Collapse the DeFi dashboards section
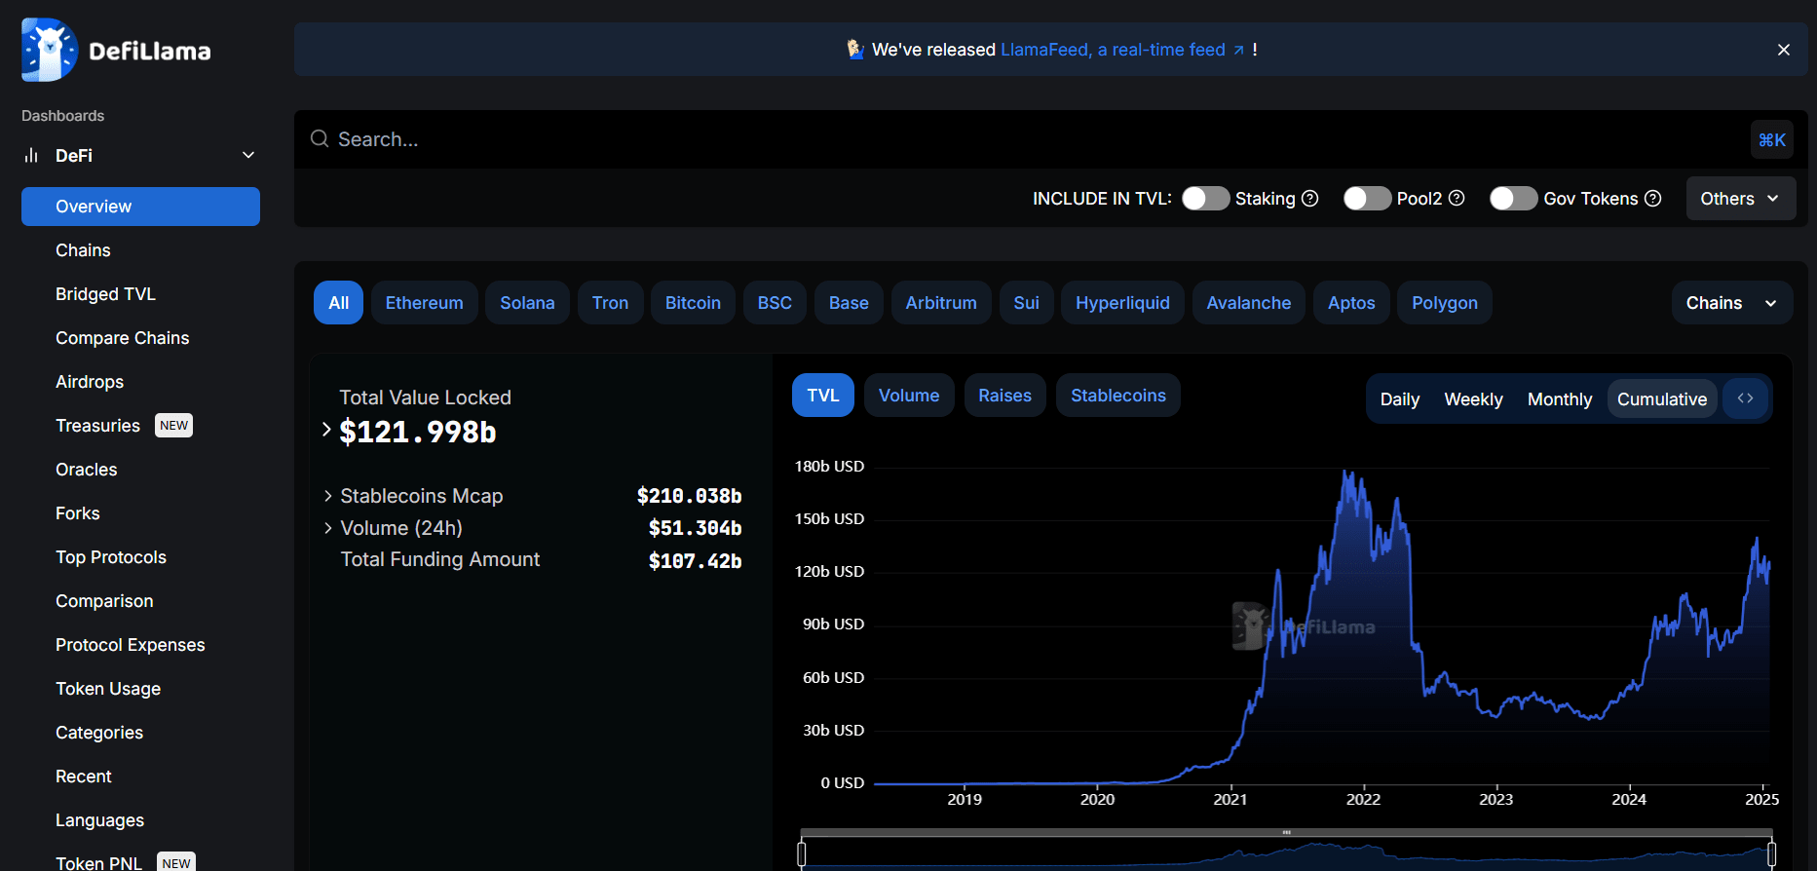The width and height of the screenshot is (1817, 871). click(x=248, y=155)
